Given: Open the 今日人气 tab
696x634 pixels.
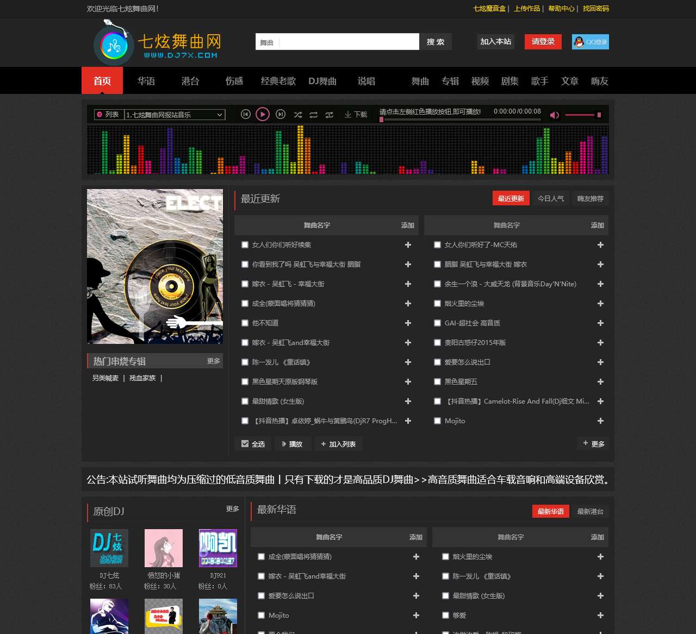Looking at the screenshot, I should tap(551, 198).
